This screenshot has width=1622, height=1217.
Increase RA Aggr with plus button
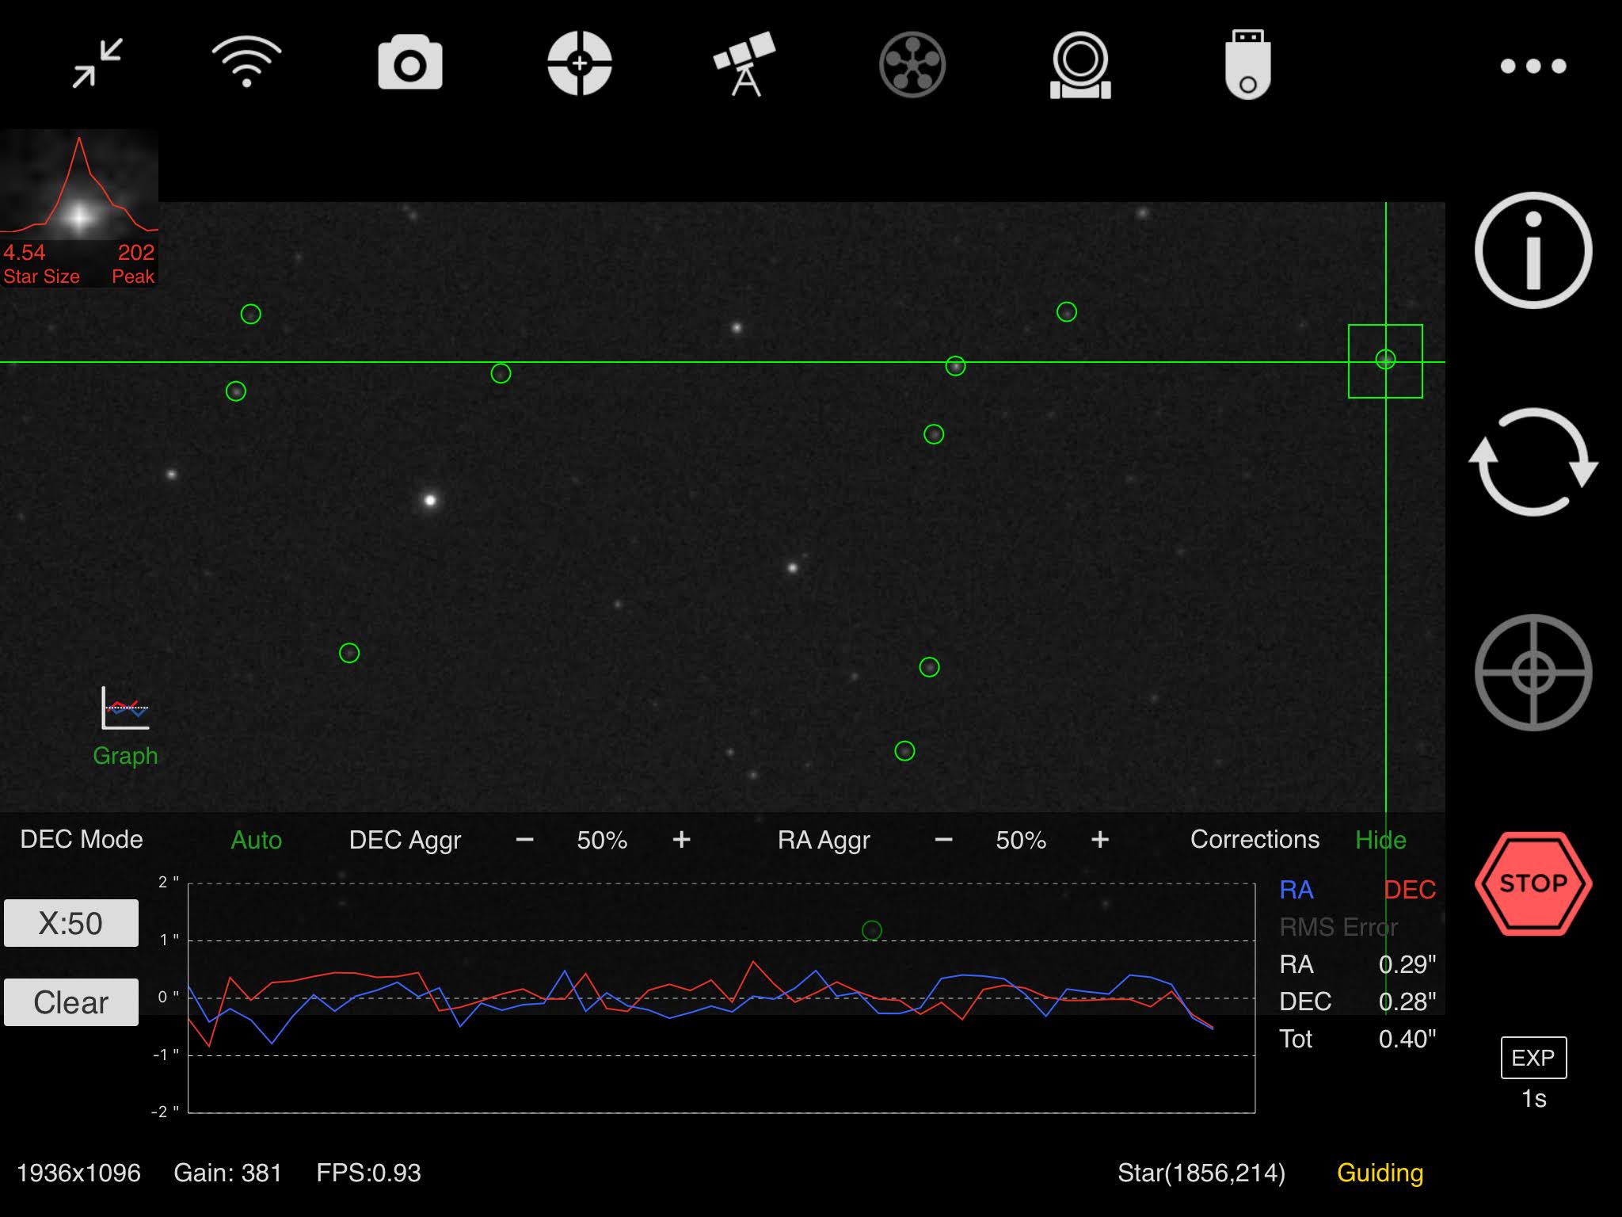[x=1100, y=840]
